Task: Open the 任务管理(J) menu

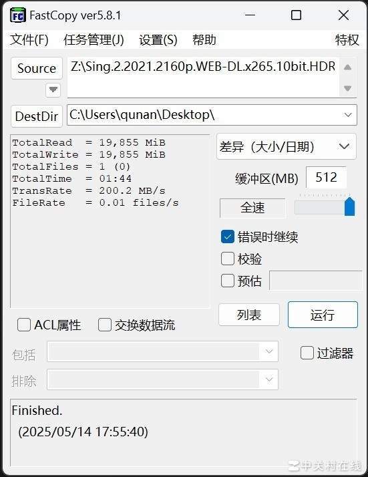Action: pos(94,40)
